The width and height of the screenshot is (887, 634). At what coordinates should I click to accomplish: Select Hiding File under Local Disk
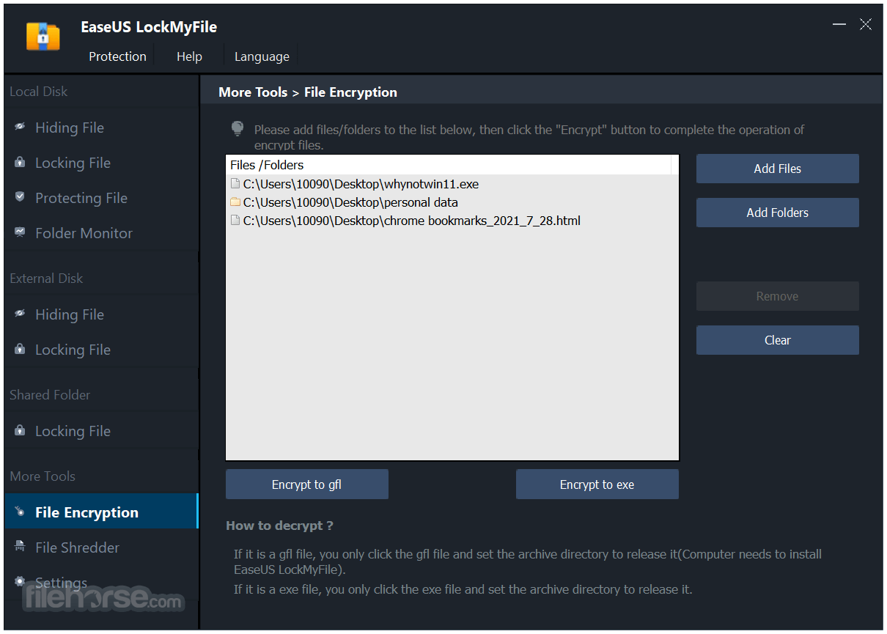101,128
